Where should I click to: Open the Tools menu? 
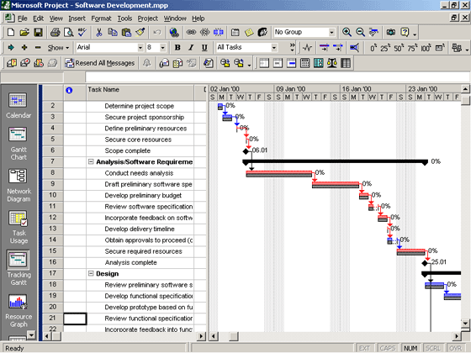coord(124,18)
